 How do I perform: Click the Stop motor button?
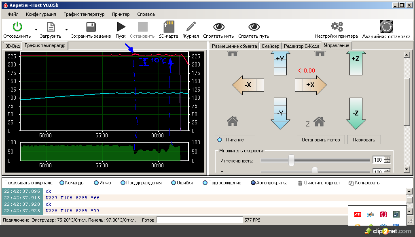[x=321, y=140]
